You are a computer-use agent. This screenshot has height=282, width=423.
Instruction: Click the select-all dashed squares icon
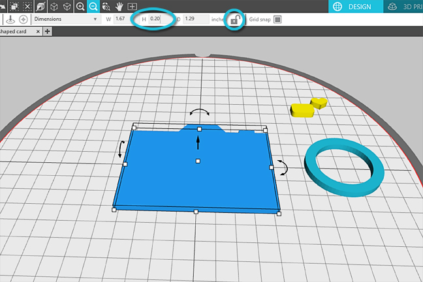click(14, 7)
